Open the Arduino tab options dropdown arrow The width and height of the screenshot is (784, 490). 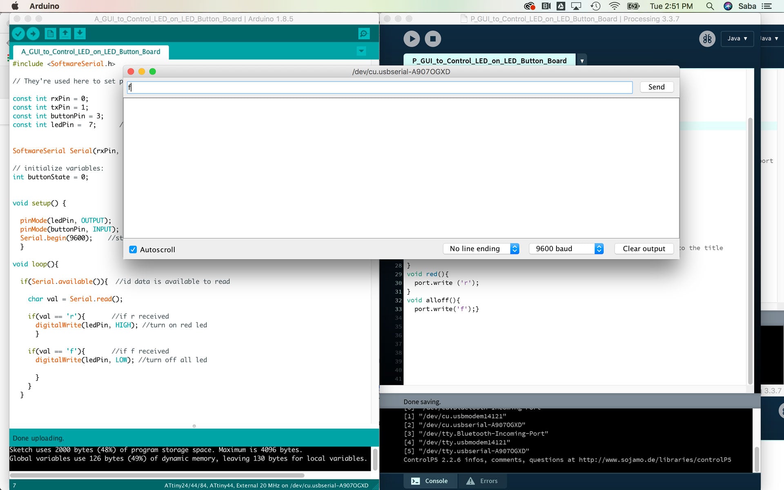pos(361,51)
